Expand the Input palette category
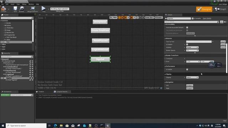The image size is (228, 128). point(1,47)
